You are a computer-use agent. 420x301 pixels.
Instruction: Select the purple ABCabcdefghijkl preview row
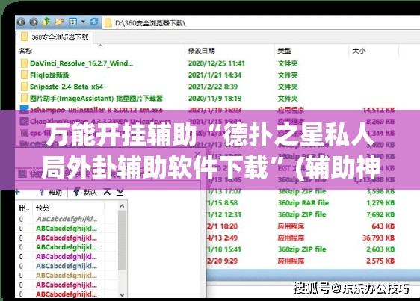coord(67,256)
